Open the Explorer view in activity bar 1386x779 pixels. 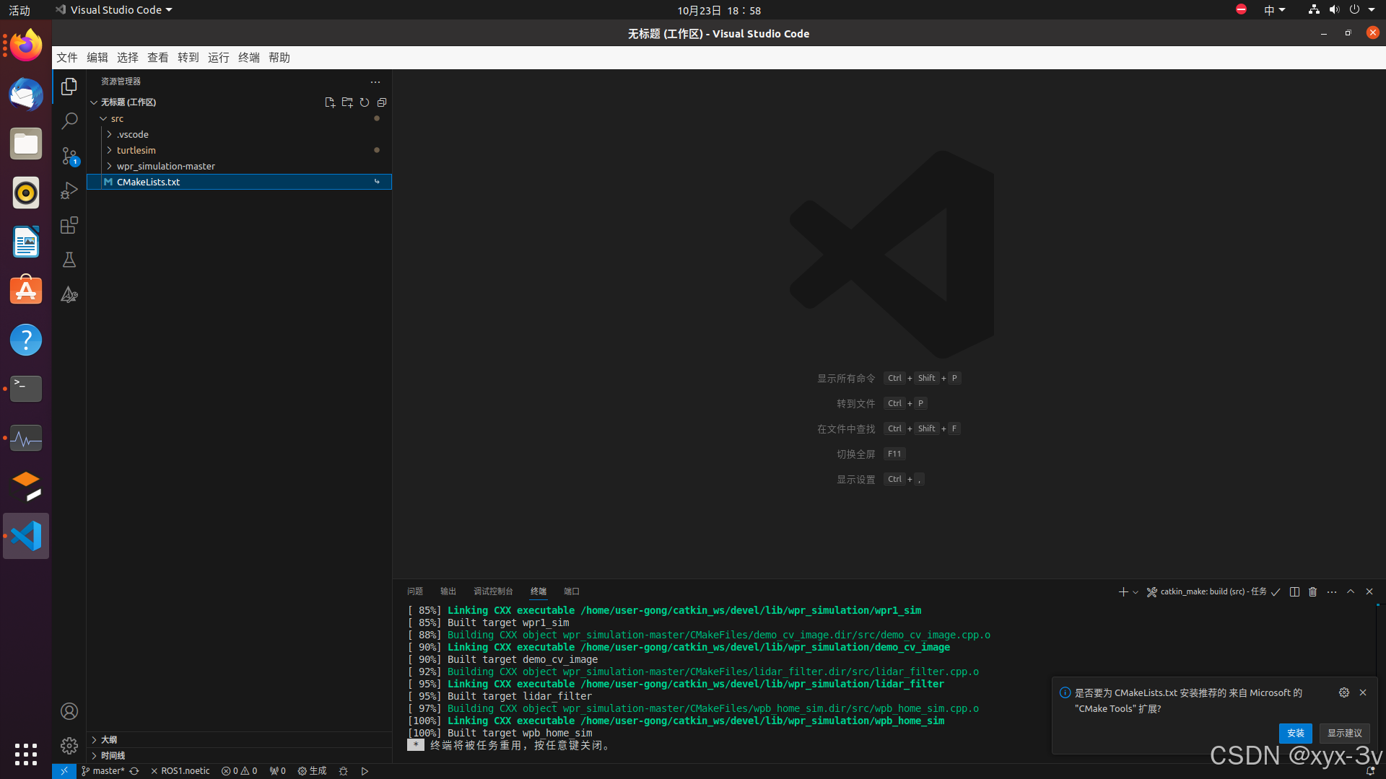[x=69, y=87]
